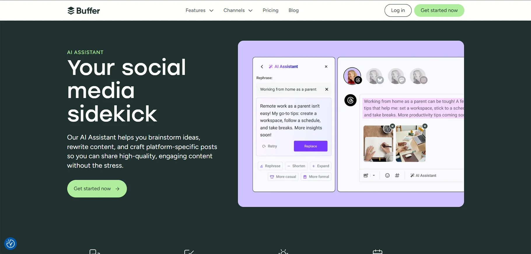Choose the More formal tone
Screen dimensions: 531x254
point(316,177)
